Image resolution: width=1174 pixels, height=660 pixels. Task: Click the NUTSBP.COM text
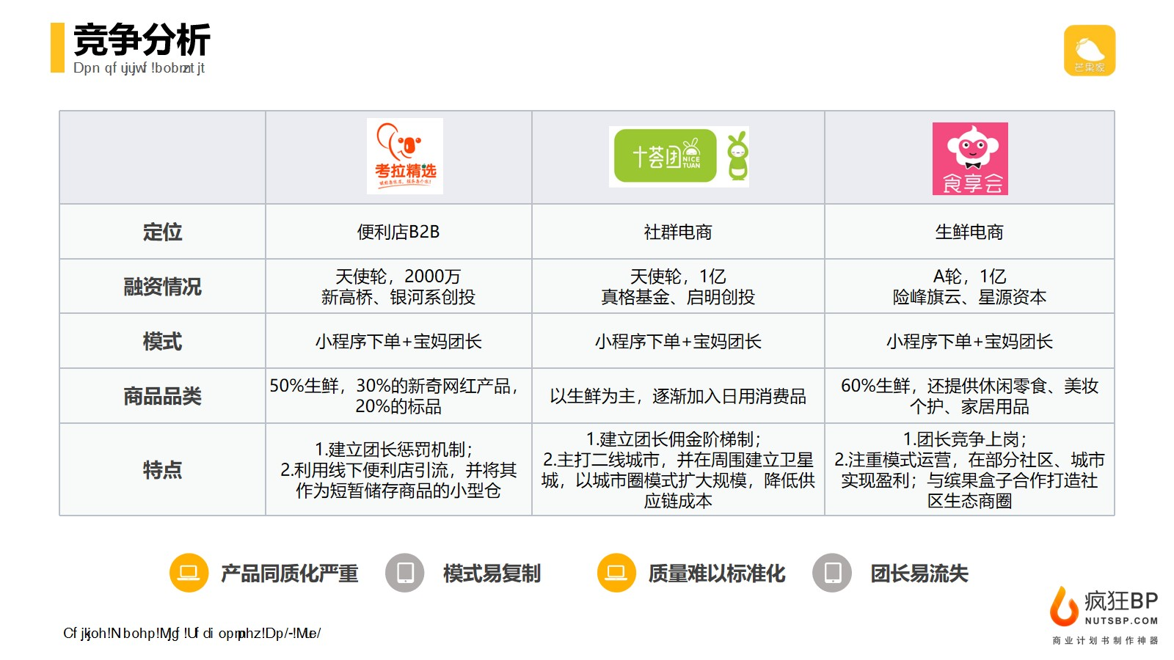[1121, 620]
